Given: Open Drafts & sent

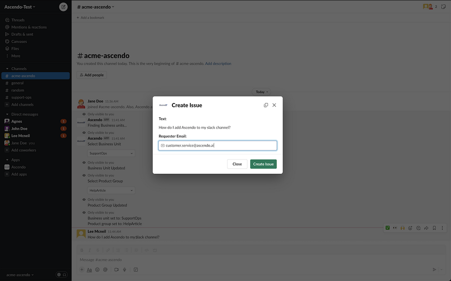Looking at the screenshot, I should click(x=22, y=35).
